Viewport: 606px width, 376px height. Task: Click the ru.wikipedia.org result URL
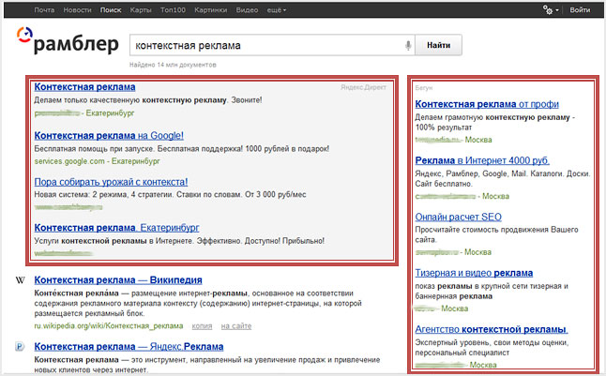[109, 325]
